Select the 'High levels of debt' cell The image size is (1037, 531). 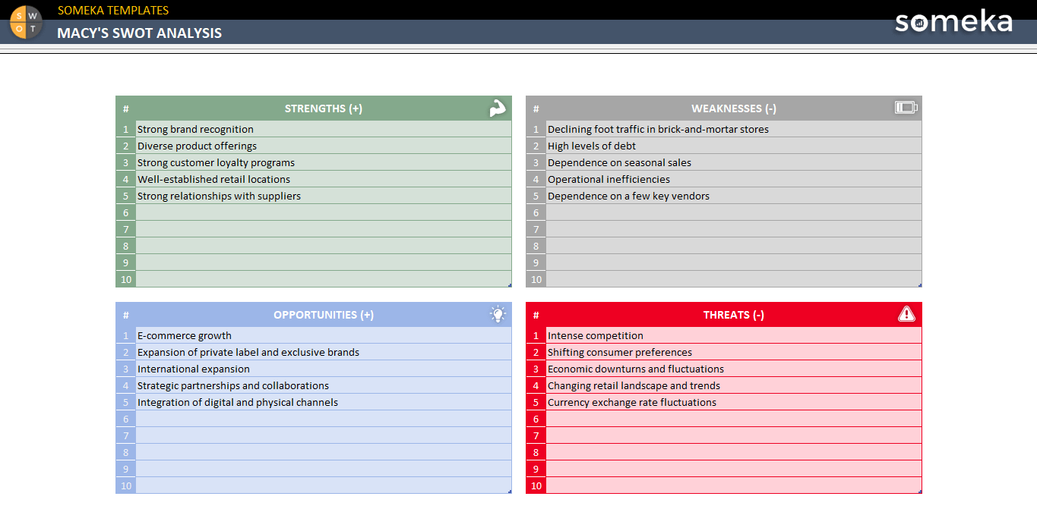(734, 146)
